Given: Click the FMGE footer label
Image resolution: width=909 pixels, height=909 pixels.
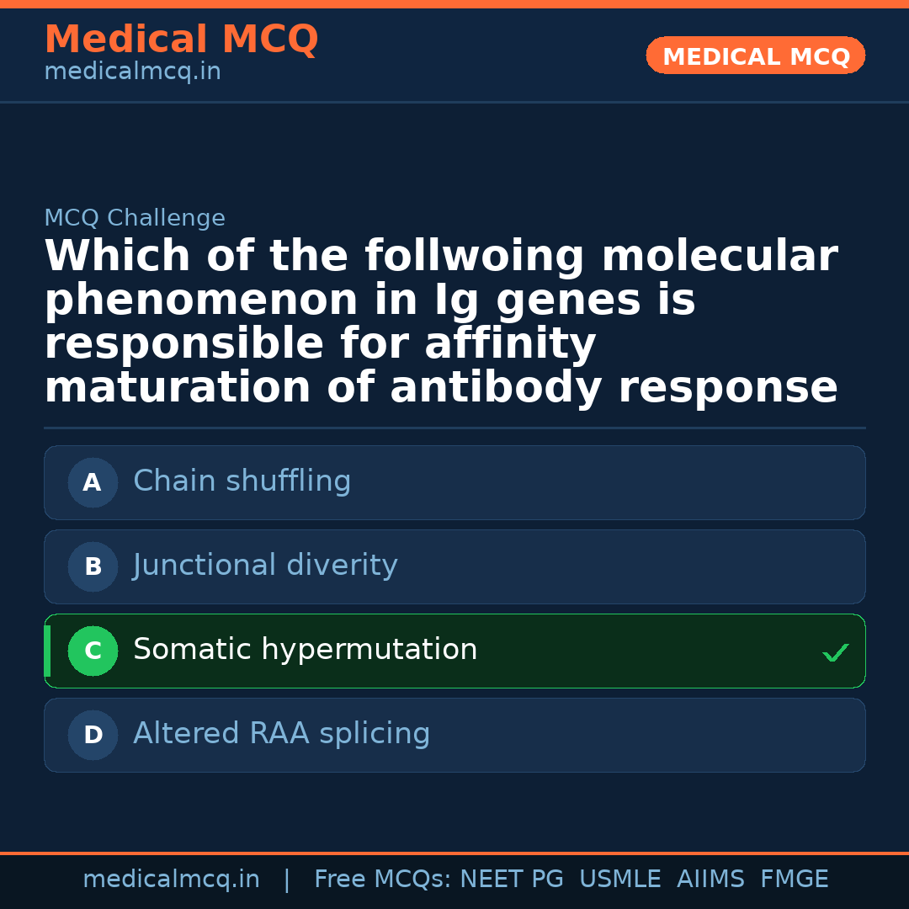Looking at the screenshot, I should point(794,880).
